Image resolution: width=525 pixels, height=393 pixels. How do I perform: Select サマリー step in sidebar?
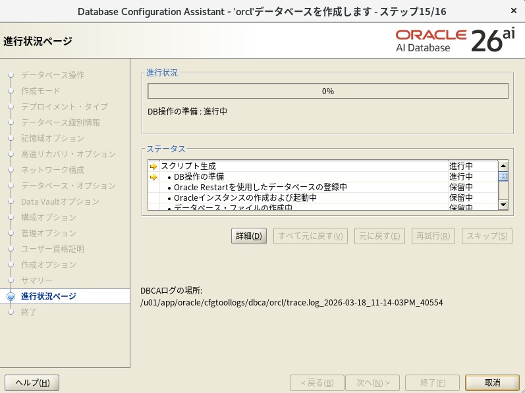(x=37, y=280)
